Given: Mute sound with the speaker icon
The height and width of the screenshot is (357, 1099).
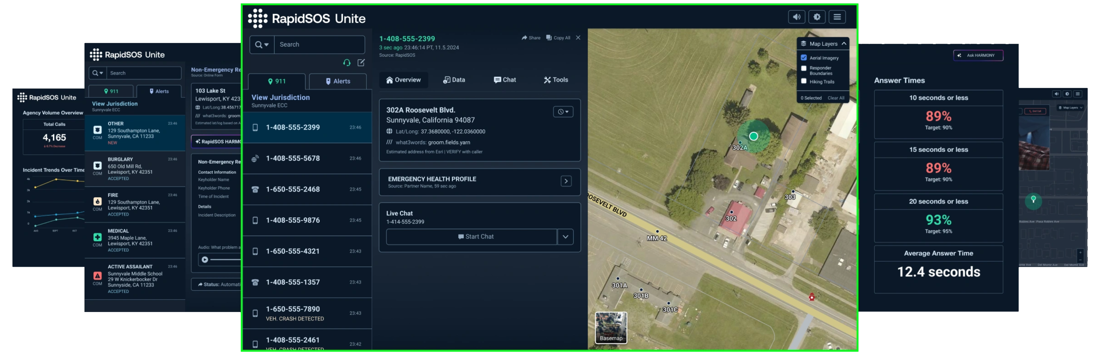Looking at the screenshot, I should pos(796,17).
